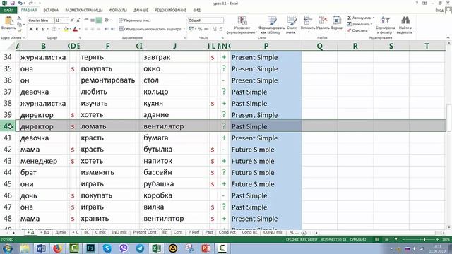Click the Format Painter brush icon
Image resolution: width=452 pixels, height=254 pixels.
pyautogui.click(x=19, y=30)
